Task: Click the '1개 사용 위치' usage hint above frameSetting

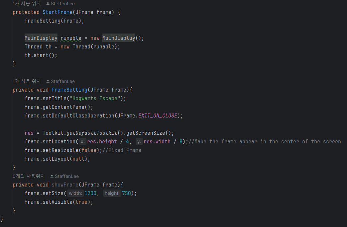Action: point(27,81)
